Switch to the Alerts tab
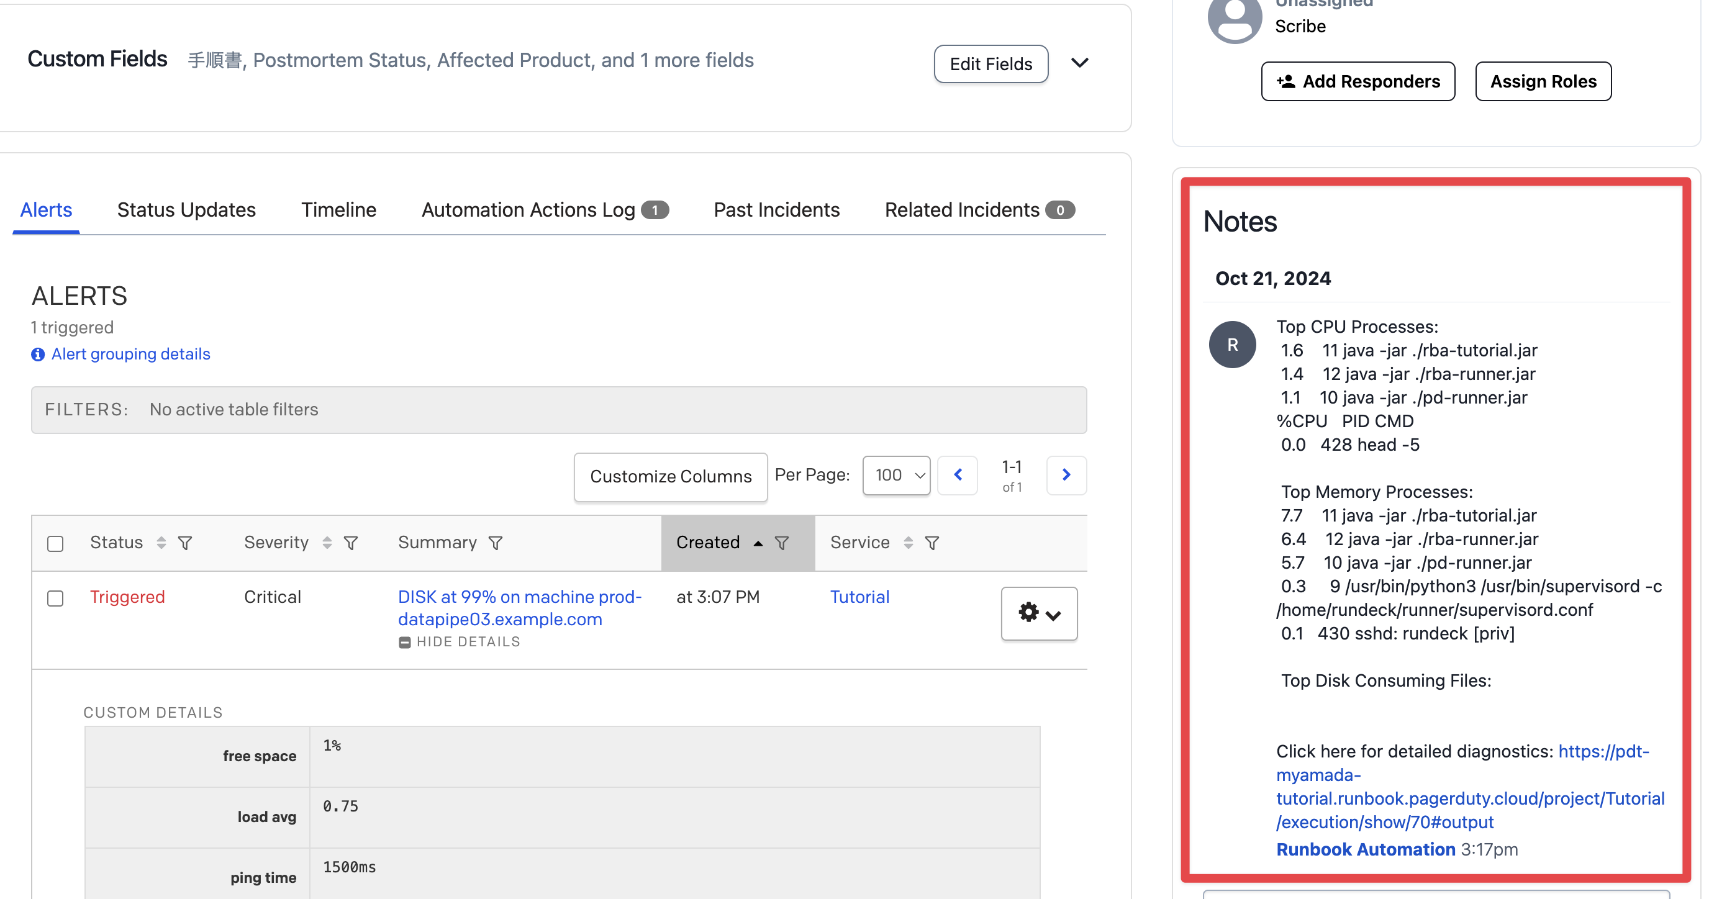This screenshot has width=1709, height=899. tap(46, 210)
